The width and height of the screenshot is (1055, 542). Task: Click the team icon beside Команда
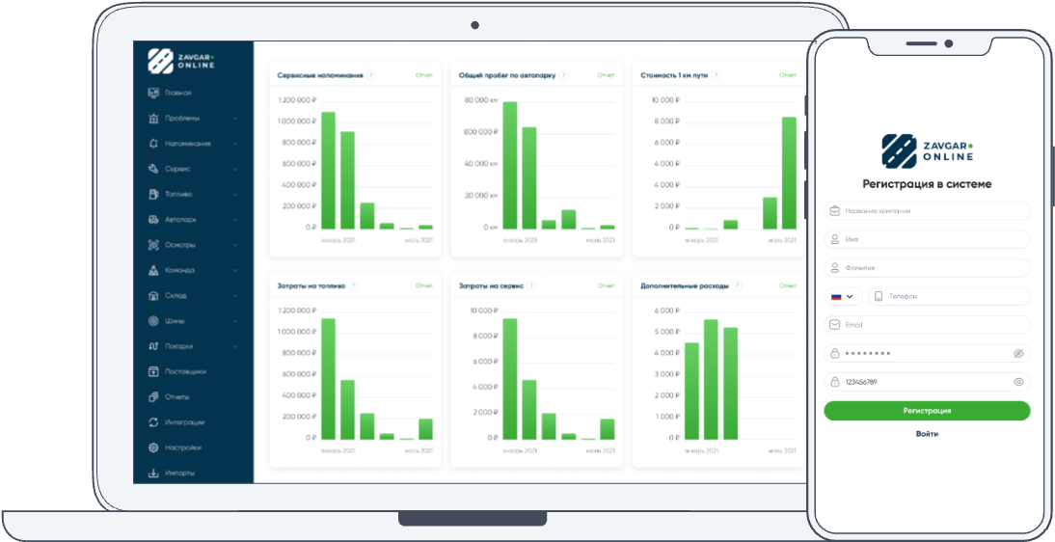(x=152, y=270)
